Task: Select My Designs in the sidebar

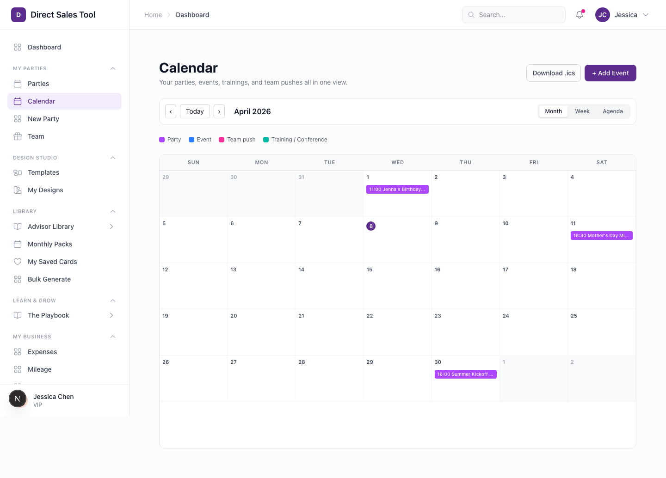Action: coord(45,190)
